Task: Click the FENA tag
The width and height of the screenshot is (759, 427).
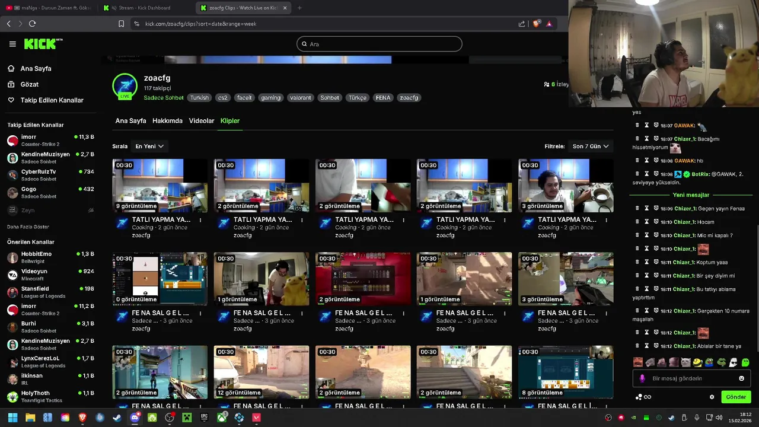Action: (383, 98)
